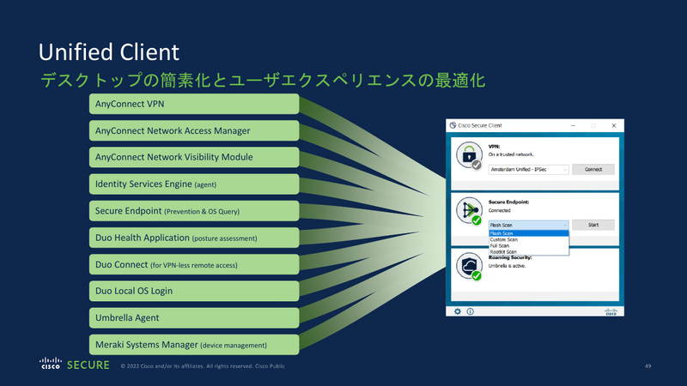Click the Cisco Secure Client window title
Screen dimensions: 687x386
click(480, 125)
